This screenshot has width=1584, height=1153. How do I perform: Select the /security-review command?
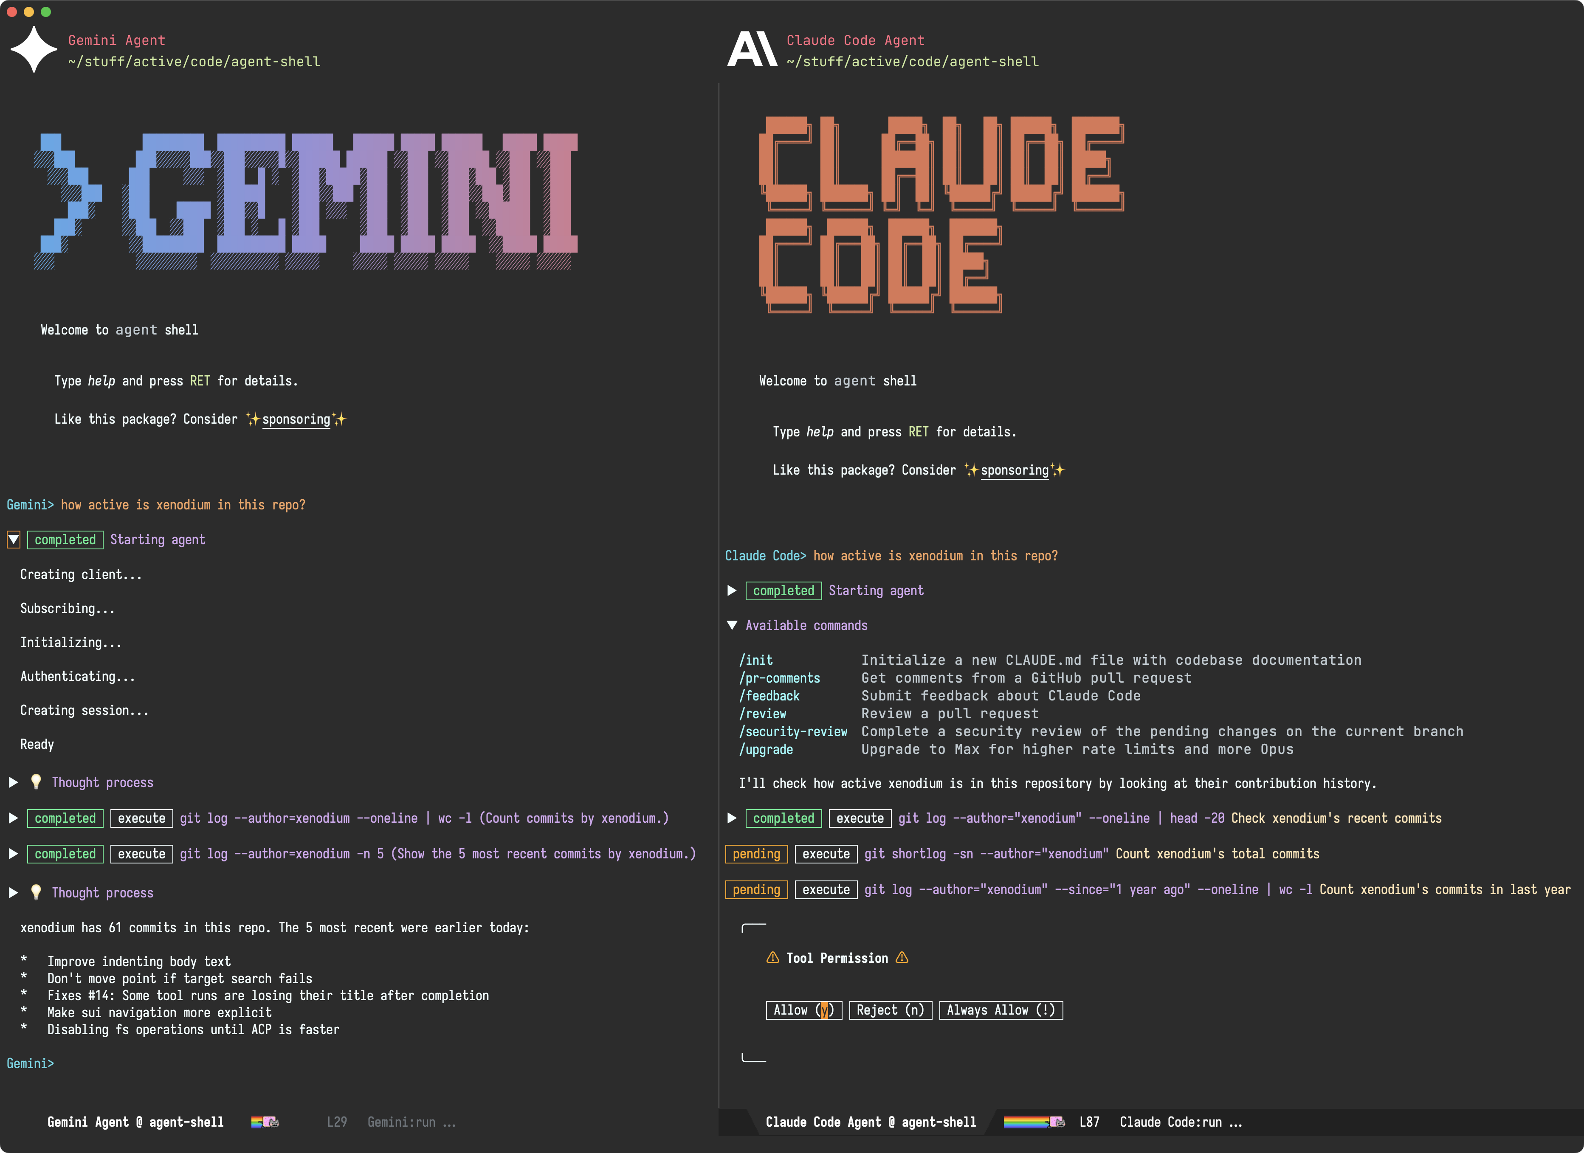pyautogui.click(x=793, y=731)
